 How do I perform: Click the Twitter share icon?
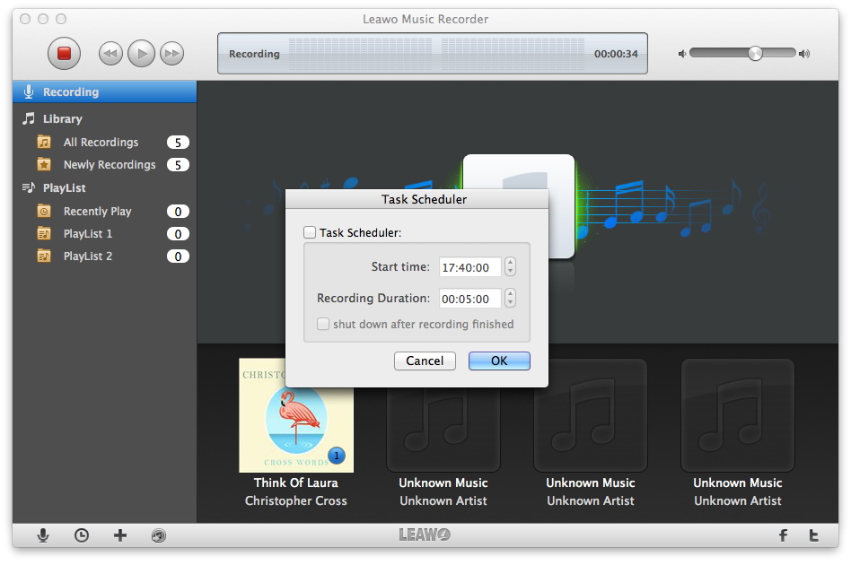(x=813, y=535)
